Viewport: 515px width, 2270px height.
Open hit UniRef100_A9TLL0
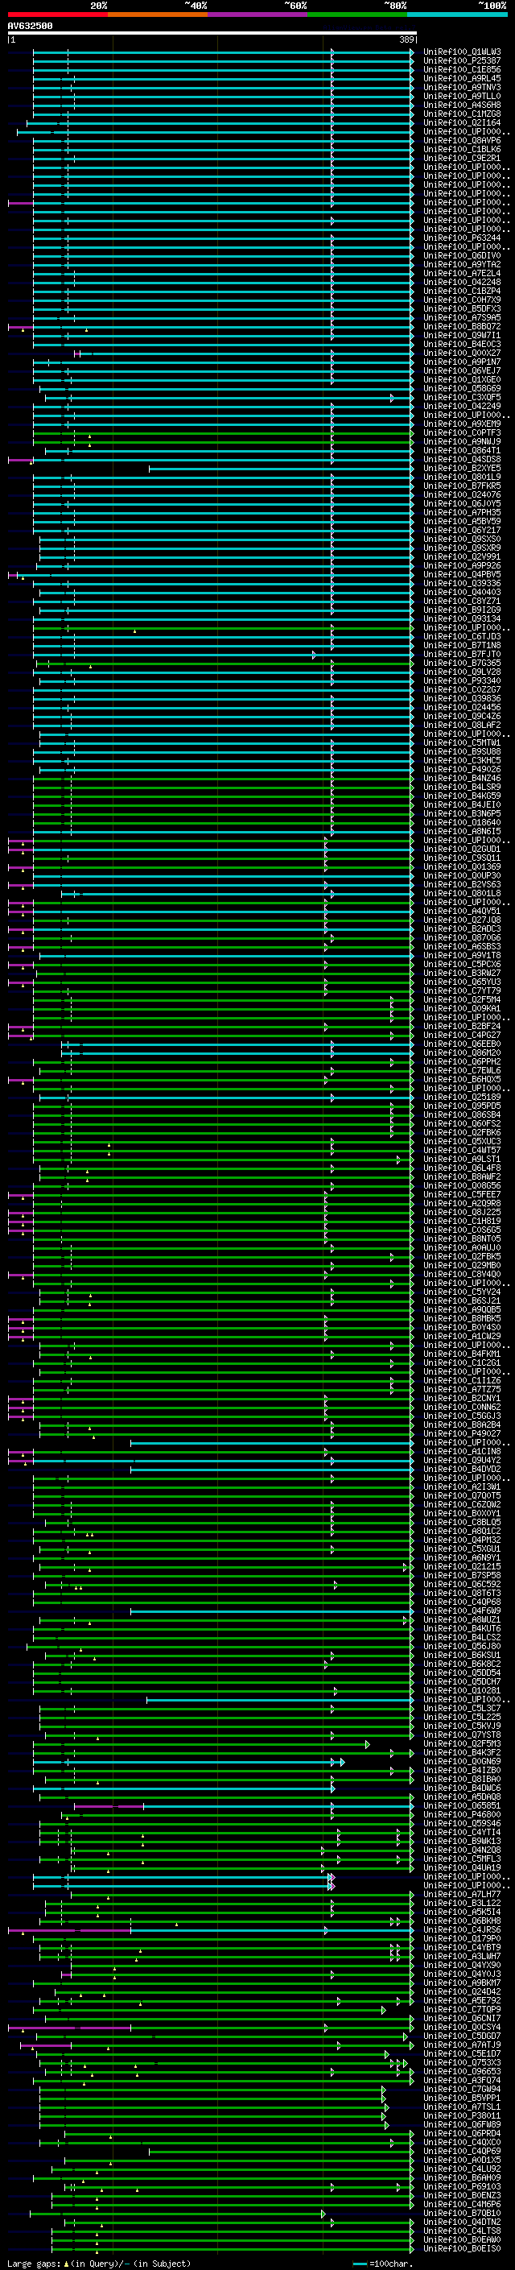pyautogui.click(x=462, y=96)
